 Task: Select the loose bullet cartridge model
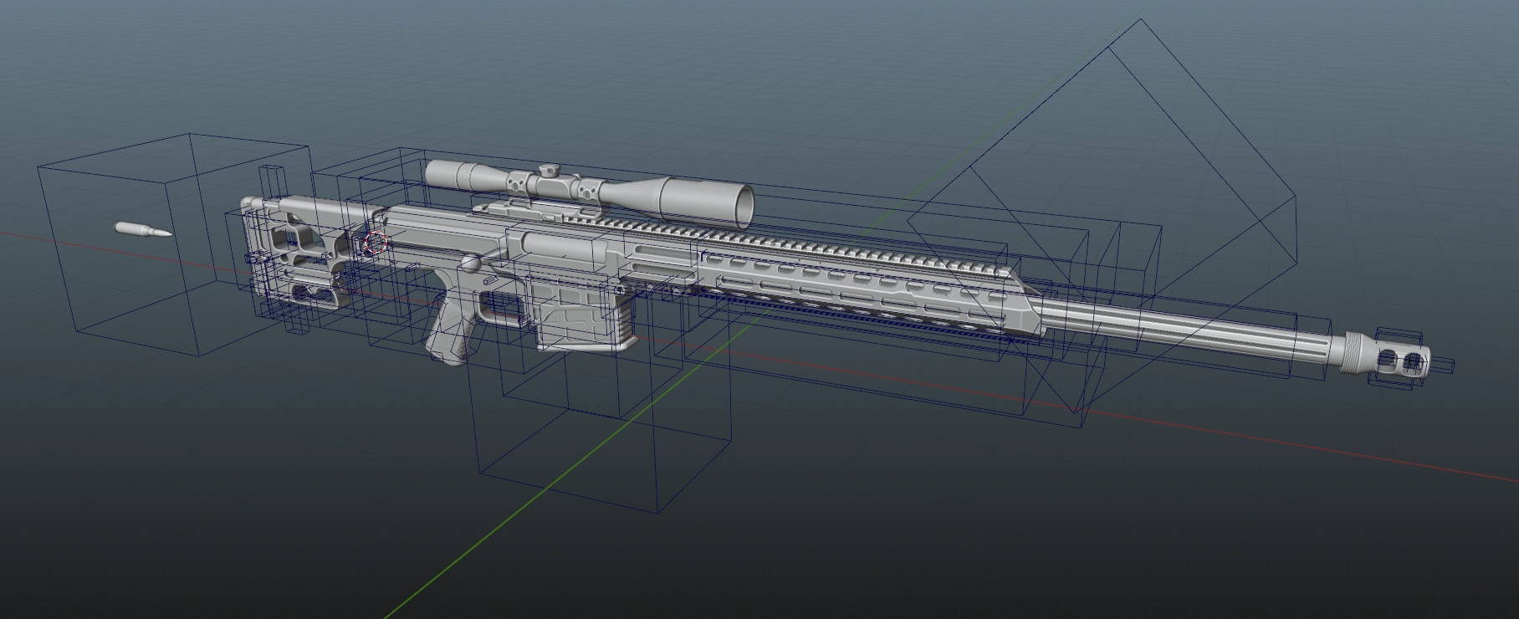[x=142, y=230]
